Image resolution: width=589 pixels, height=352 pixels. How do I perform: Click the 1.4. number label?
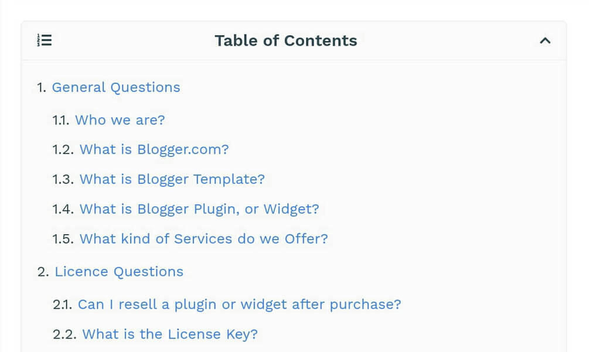[63, 209]
